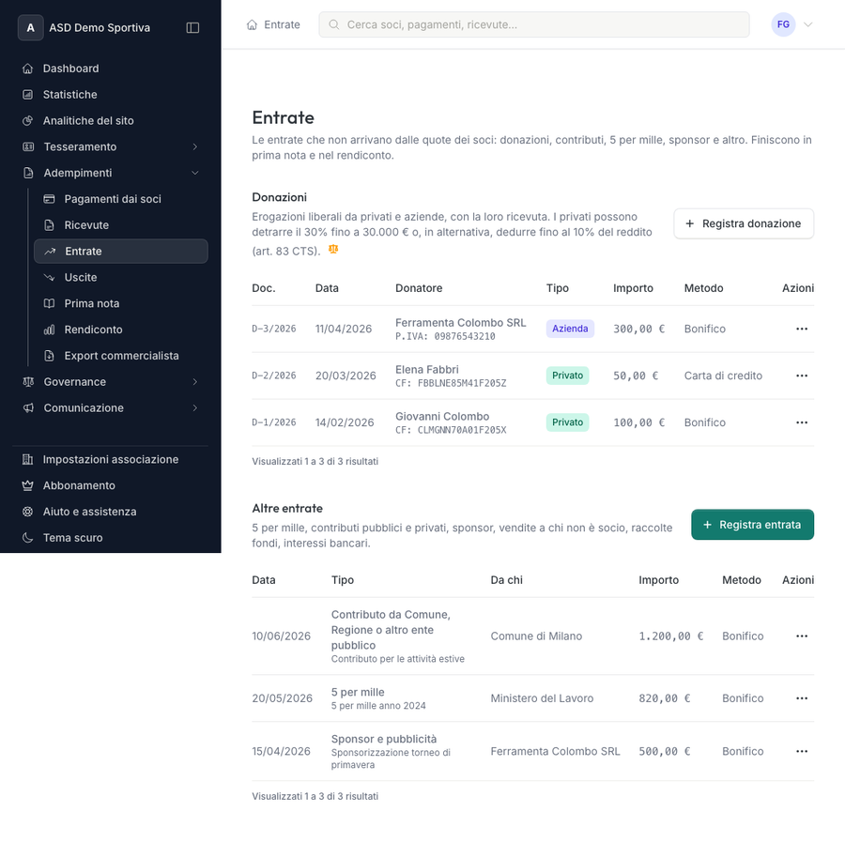Viewport: 845px width, 858px height.
Task: Click the Abbonamento crown icon
Action: pos(27,486)
